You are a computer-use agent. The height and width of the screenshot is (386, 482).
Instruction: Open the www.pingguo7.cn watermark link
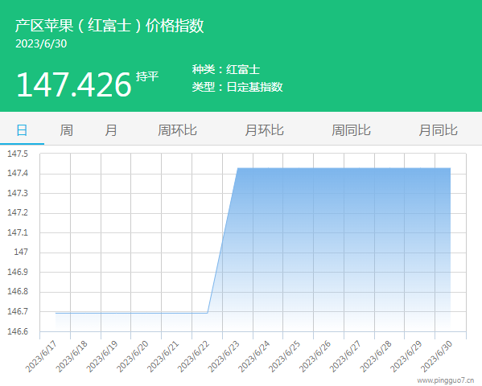click(446, 380)
